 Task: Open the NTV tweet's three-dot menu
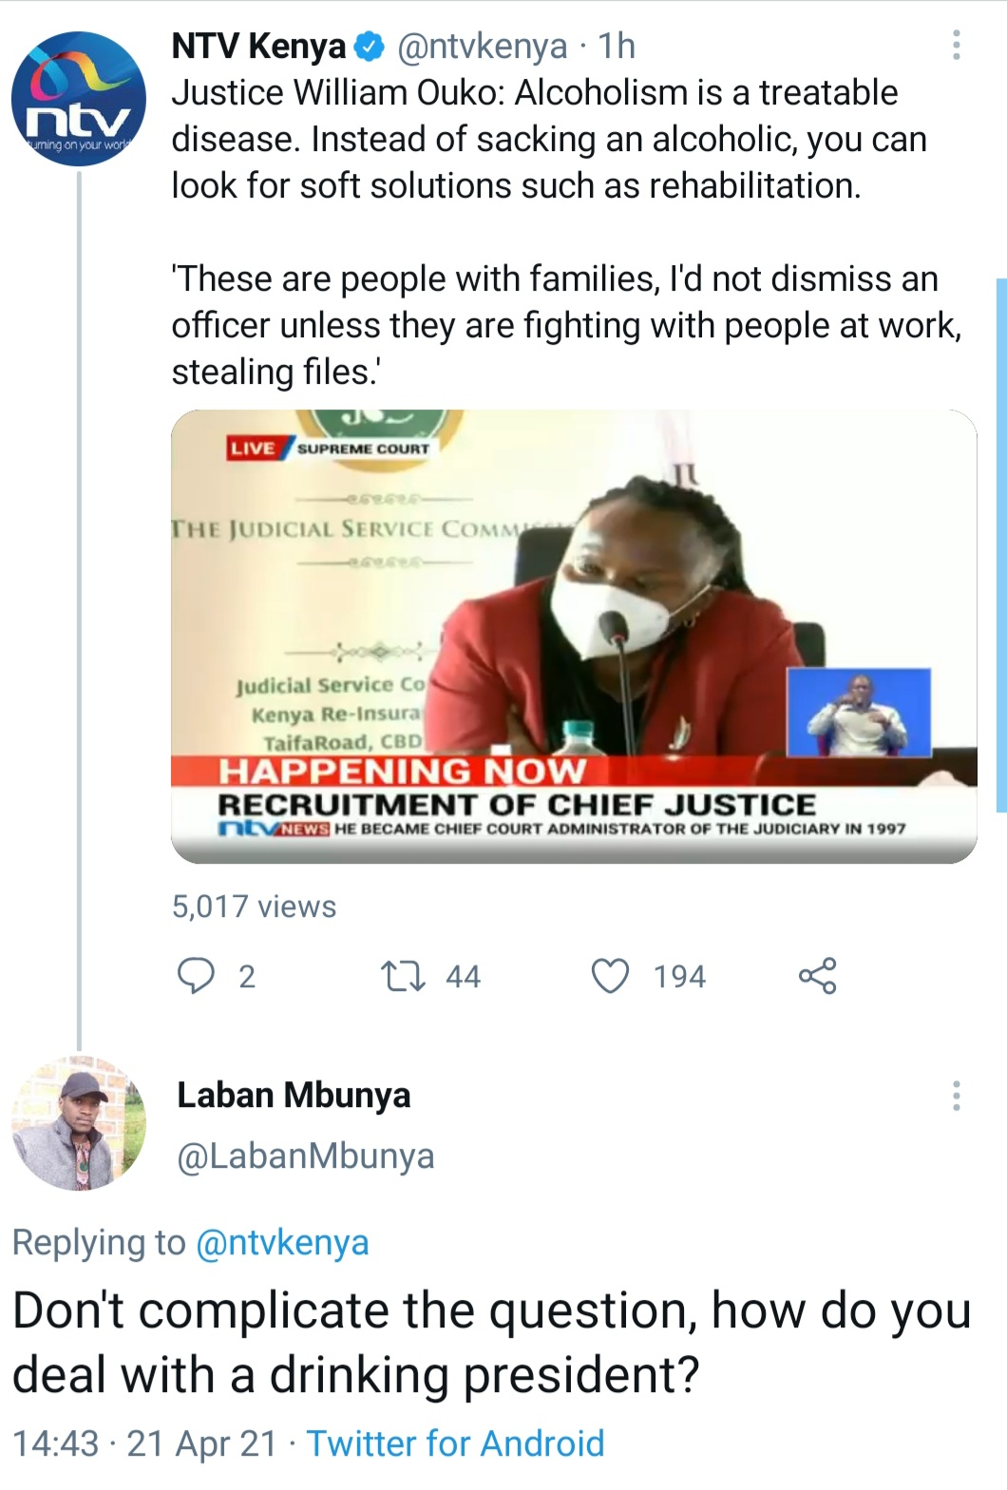click(956, 46)
